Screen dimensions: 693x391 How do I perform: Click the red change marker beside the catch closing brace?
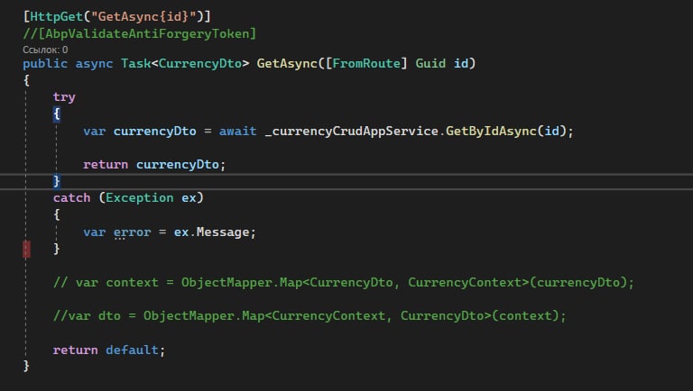point(26,249)
